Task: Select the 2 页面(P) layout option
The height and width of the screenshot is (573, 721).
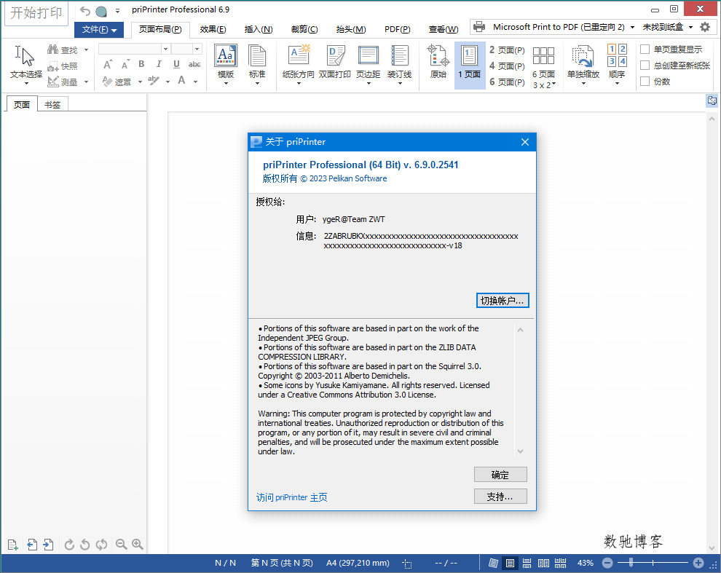Action: pos(507,50)
